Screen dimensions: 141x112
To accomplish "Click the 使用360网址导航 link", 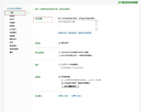I will [x=85, y=33].
